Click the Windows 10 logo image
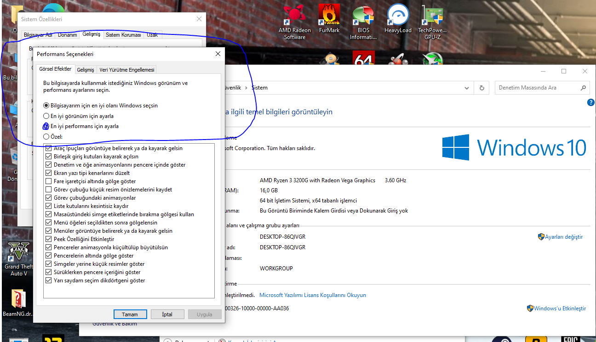This screenshot has width=596, height=342. [x=514, y=147]
